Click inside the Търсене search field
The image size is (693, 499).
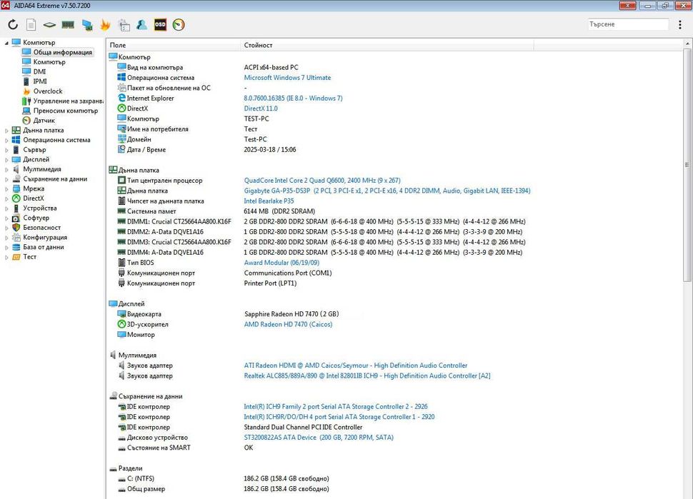628,24
